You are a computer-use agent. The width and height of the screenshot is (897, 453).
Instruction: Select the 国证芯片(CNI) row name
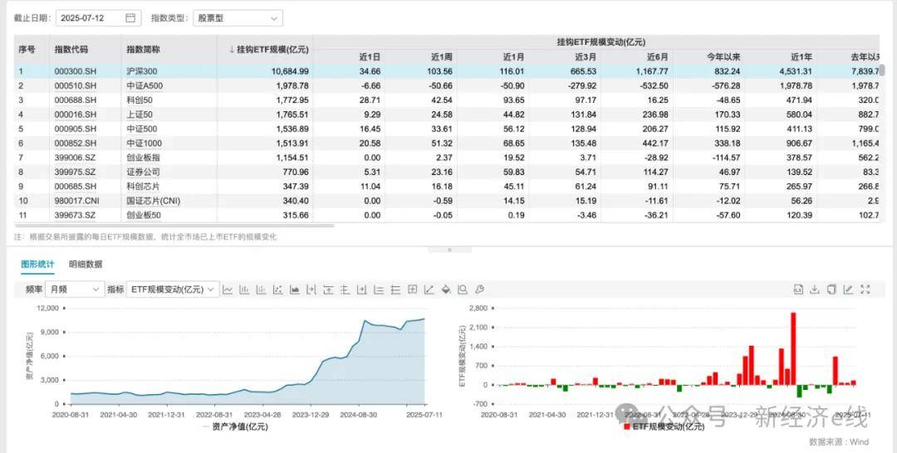(154, 201)
